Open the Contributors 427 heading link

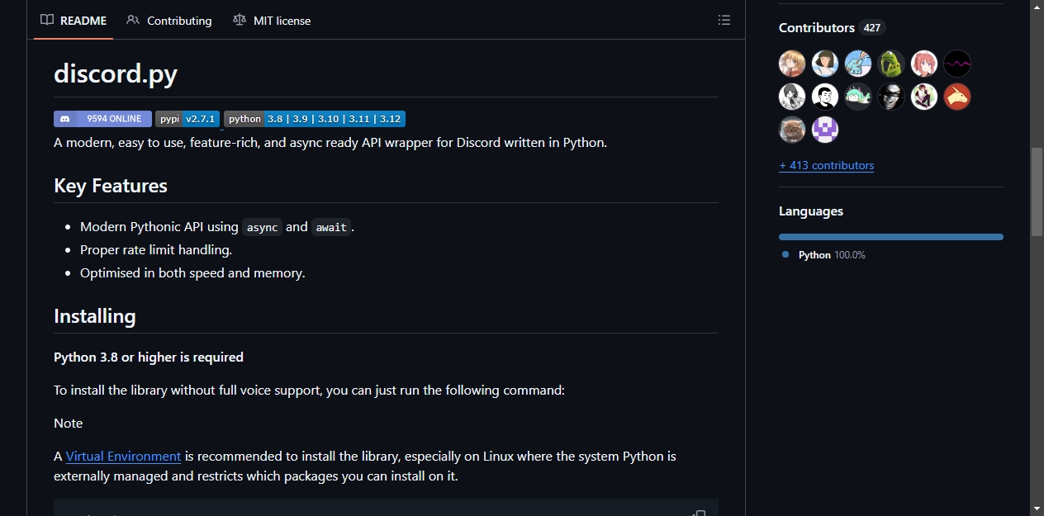click(832, 27)
